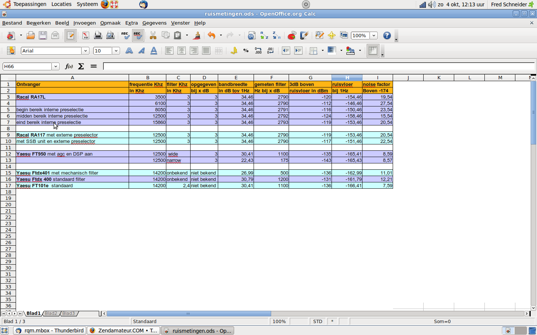Insert a hyperlink with the globe icon
This screenshot has height=335, width=537.
(252, 35)
